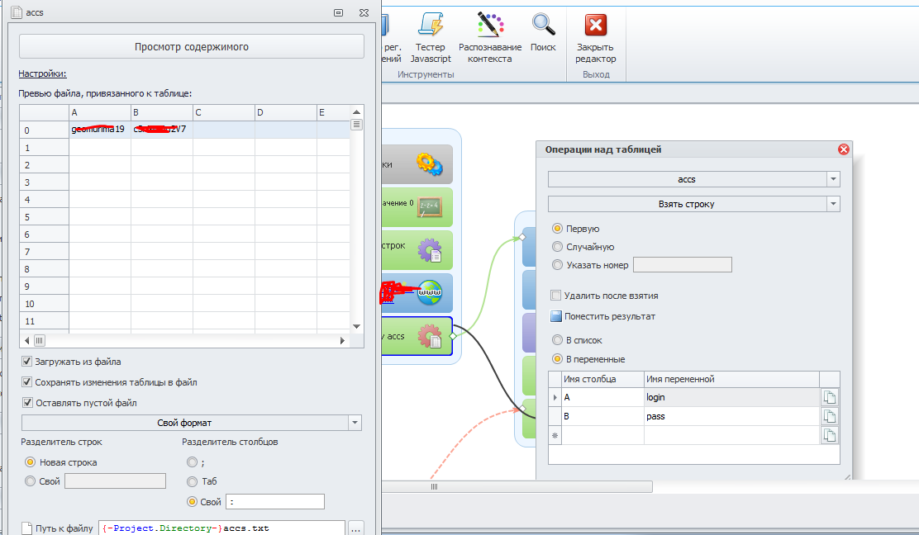This screenshot has height=535, width=919.
Task: Launch Распознавание контекста tool
Action: [x=490, y=37]
